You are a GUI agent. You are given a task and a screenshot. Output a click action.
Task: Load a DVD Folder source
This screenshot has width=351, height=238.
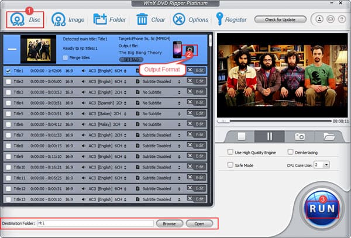coord(110,20)
